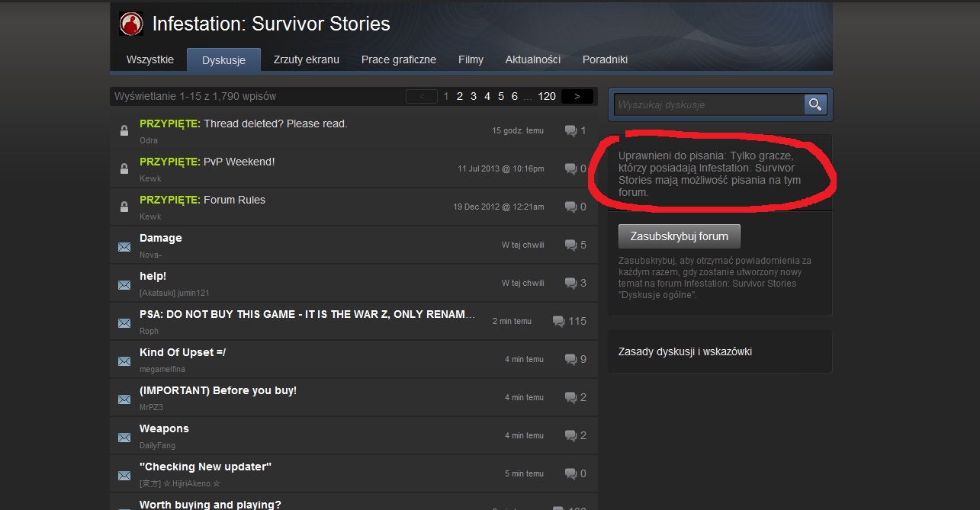Open the 'Kind Of Upset =/' thread

pyautogui.click(x=183, y=352)
